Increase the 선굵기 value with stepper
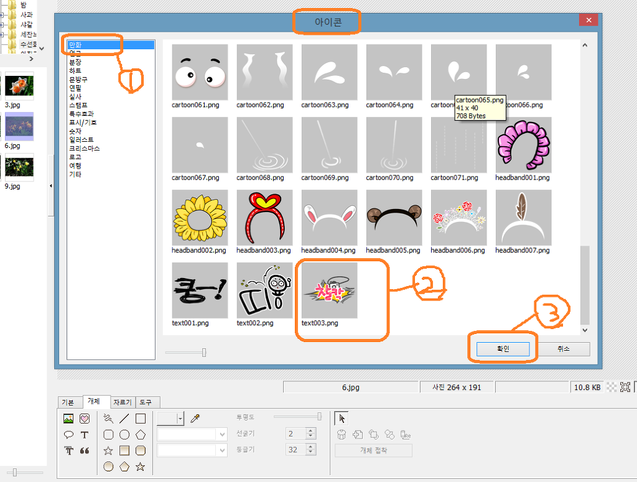This screenshot has width=637, height=482. click(310, 431)
